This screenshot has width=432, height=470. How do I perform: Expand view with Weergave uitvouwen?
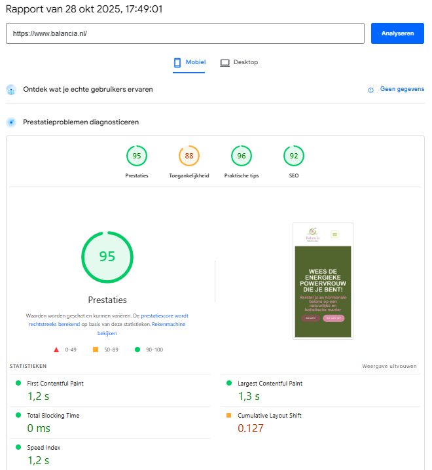389,366
